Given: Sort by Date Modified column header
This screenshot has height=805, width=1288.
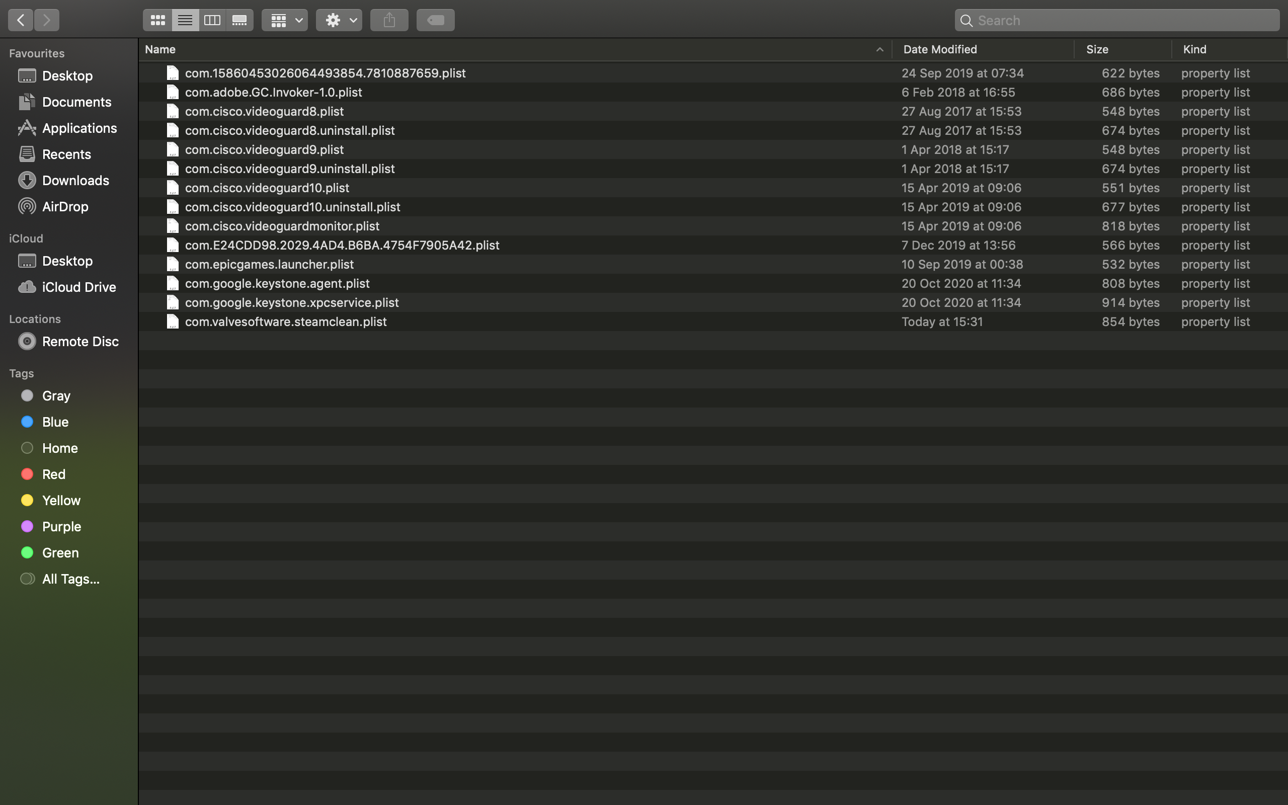Looking at the screenshot, I should [x=940, y=49].
